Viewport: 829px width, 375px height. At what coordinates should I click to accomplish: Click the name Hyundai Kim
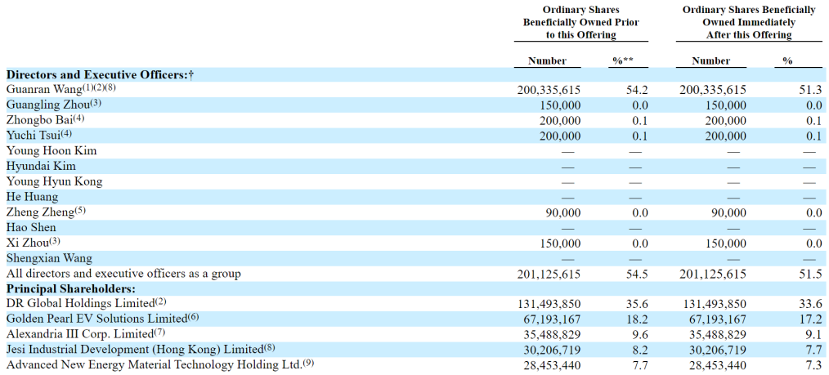pos(41,167)
